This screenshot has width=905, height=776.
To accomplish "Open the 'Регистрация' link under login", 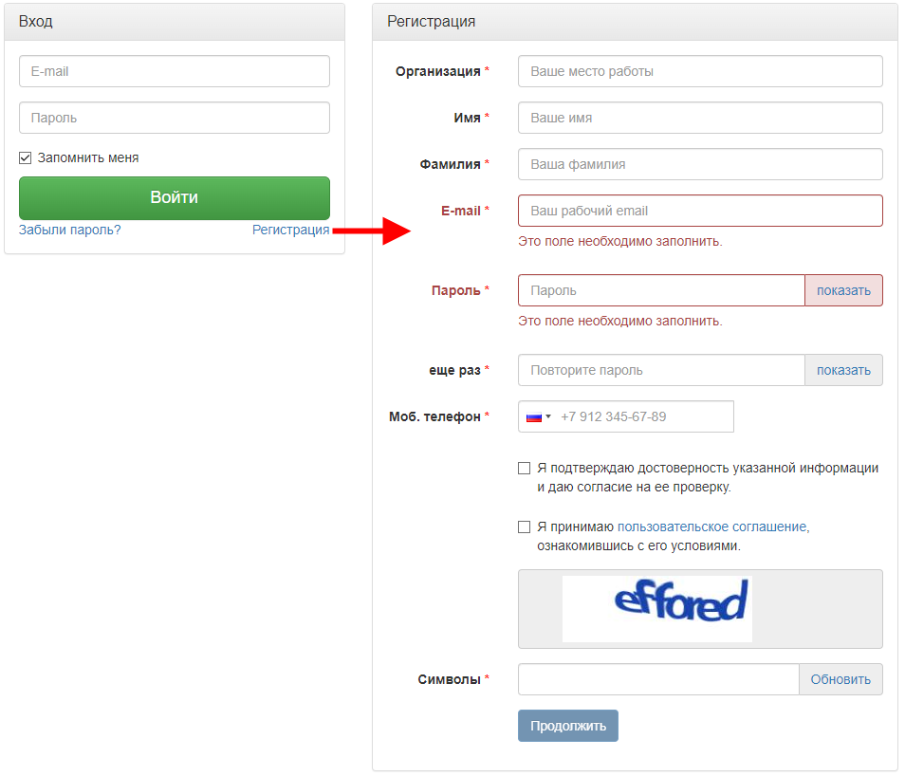I will click(x=290, y=230).
